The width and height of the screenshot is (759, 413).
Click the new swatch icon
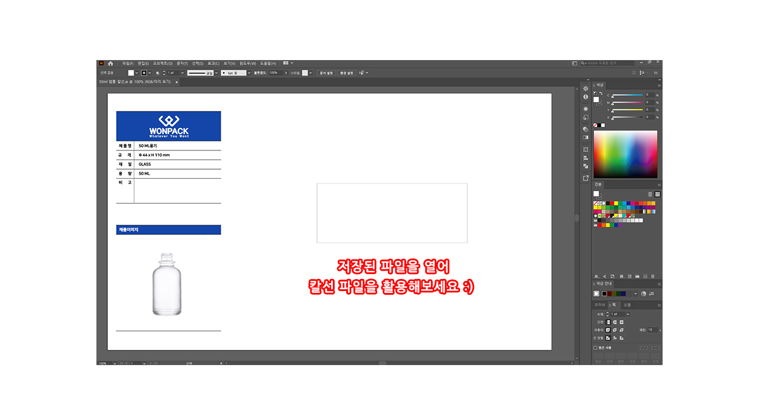pos(645,276)
